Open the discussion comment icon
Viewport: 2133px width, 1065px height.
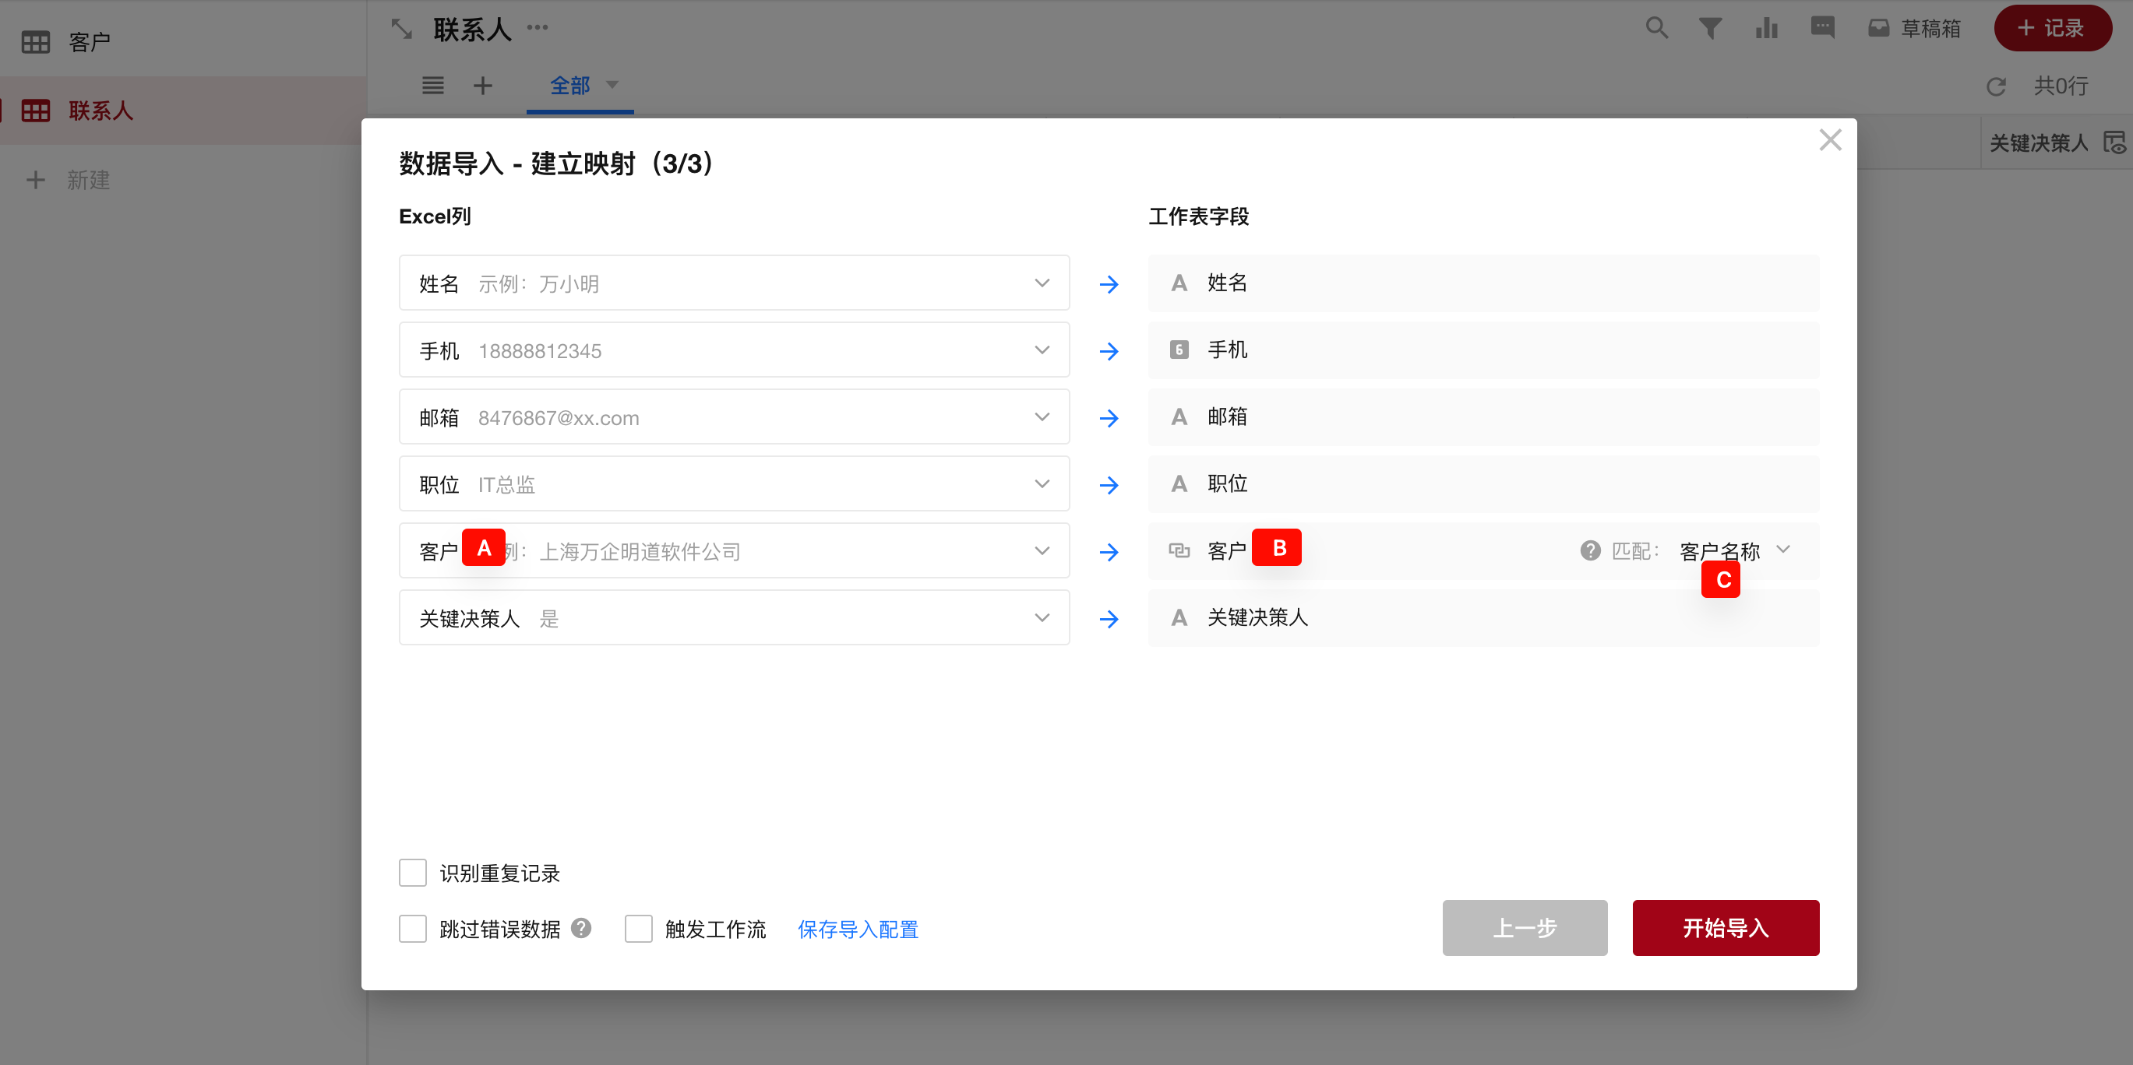(1821, 28)
